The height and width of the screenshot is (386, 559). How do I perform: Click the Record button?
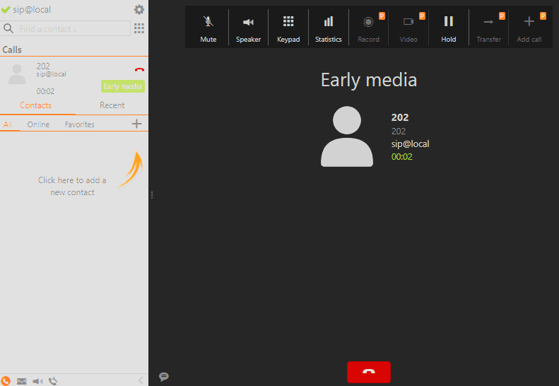point(368,28)
